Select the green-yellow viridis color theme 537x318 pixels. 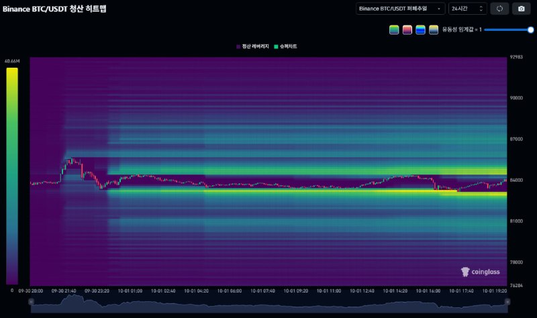(394, 30)
